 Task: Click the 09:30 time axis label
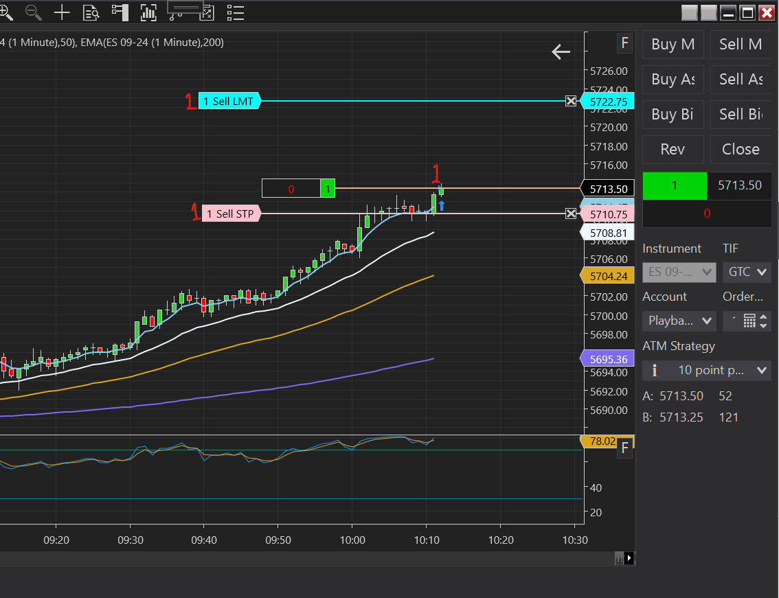[130, 540]
